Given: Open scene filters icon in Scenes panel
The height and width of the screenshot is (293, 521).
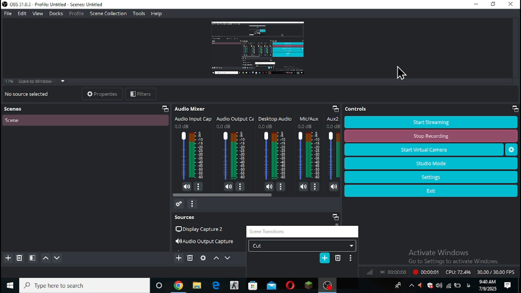Looking at the screenshot, I should pos(33,258).
